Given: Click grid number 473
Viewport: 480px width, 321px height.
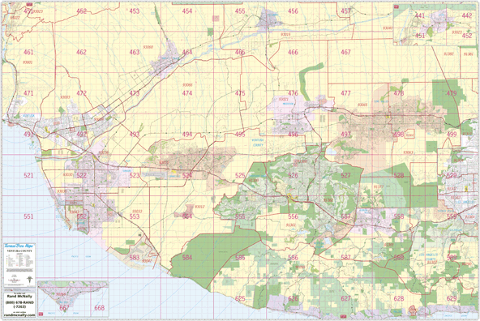Looking at the screenshot, I should (135, 93).
